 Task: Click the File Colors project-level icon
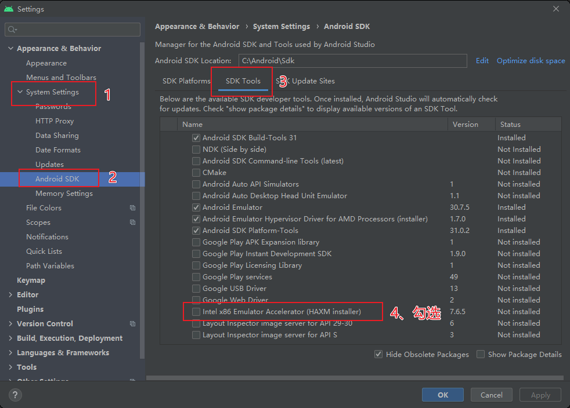pos(133,207)
